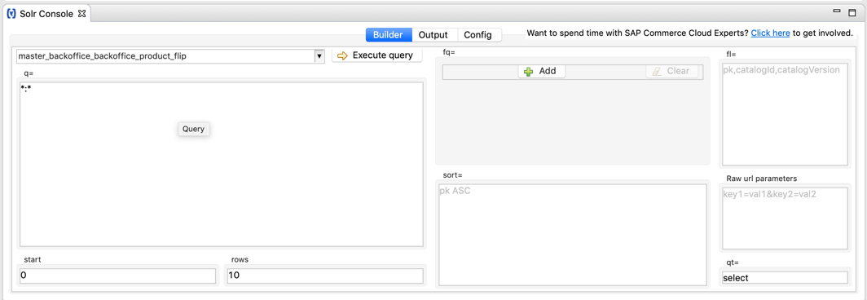867x300 pixels.
Task: Run the Execute query button
Action: (x=376, y=55)
